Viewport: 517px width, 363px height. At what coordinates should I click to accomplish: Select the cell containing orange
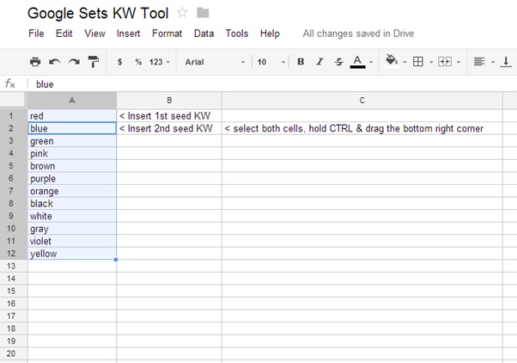point(72,191)
